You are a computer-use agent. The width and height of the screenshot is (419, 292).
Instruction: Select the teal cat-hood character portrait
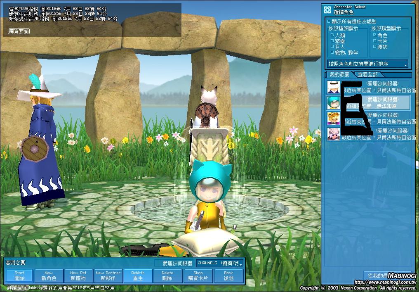pyautogui.click(x=333, y=102)
